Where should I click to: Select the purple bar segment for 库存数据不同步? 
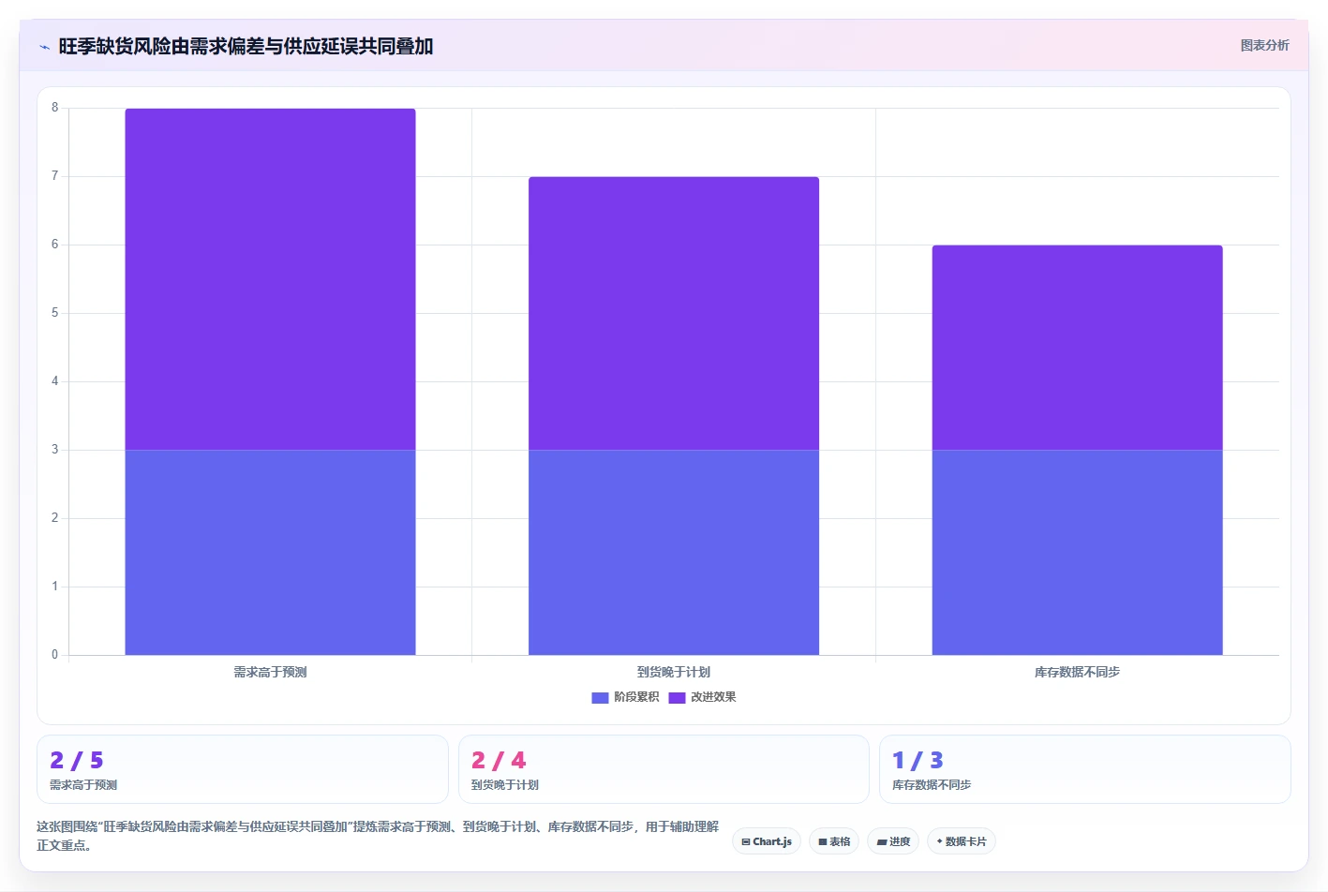(x=1077, y=348)
